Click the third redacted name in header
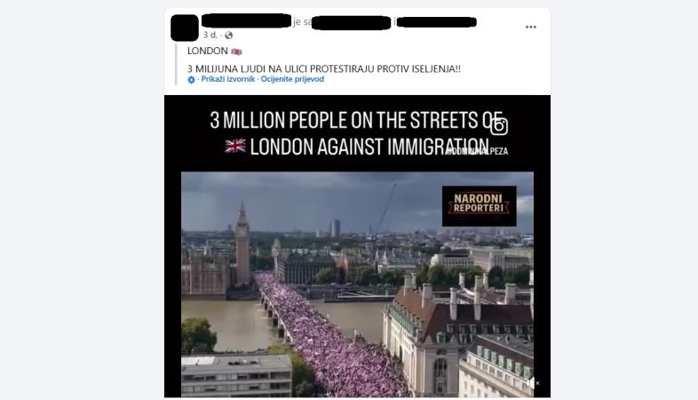698x400 pixels. coord(437,22)
